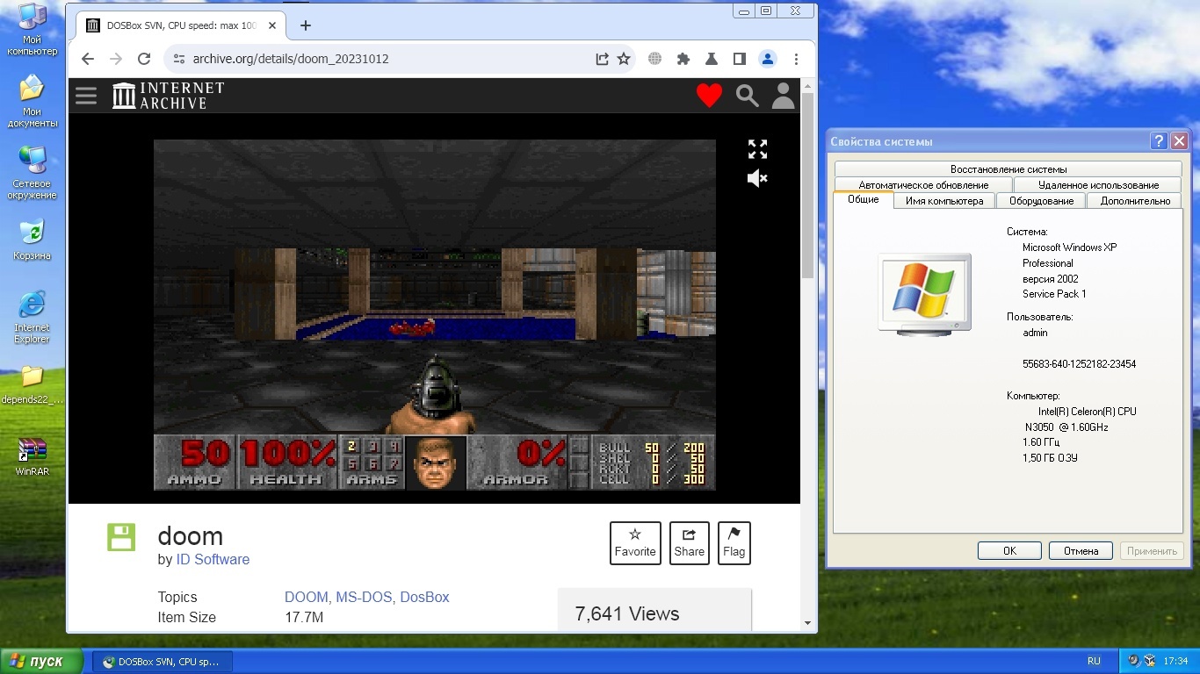Image resolution: width=1200 pixels, height=674 pixels.
Task: Reload the archive.org page
Action: [x=144, y=59]
